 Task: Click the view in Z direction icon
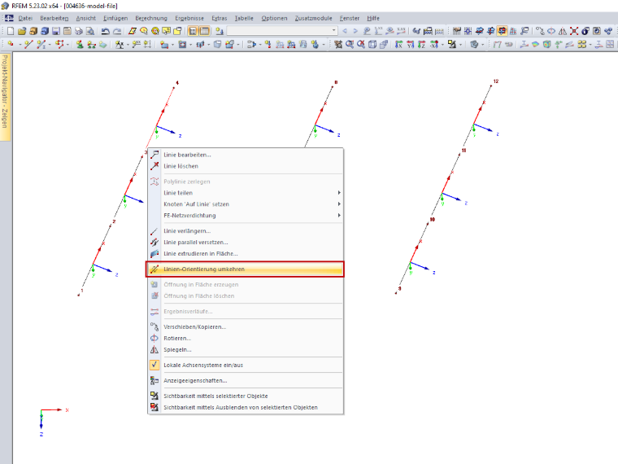tap(422, 44)
